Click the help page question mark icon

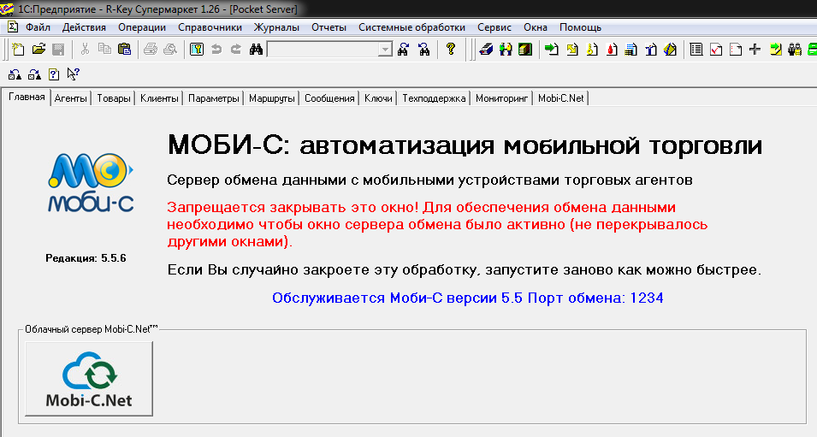click(x=54, y=74)
